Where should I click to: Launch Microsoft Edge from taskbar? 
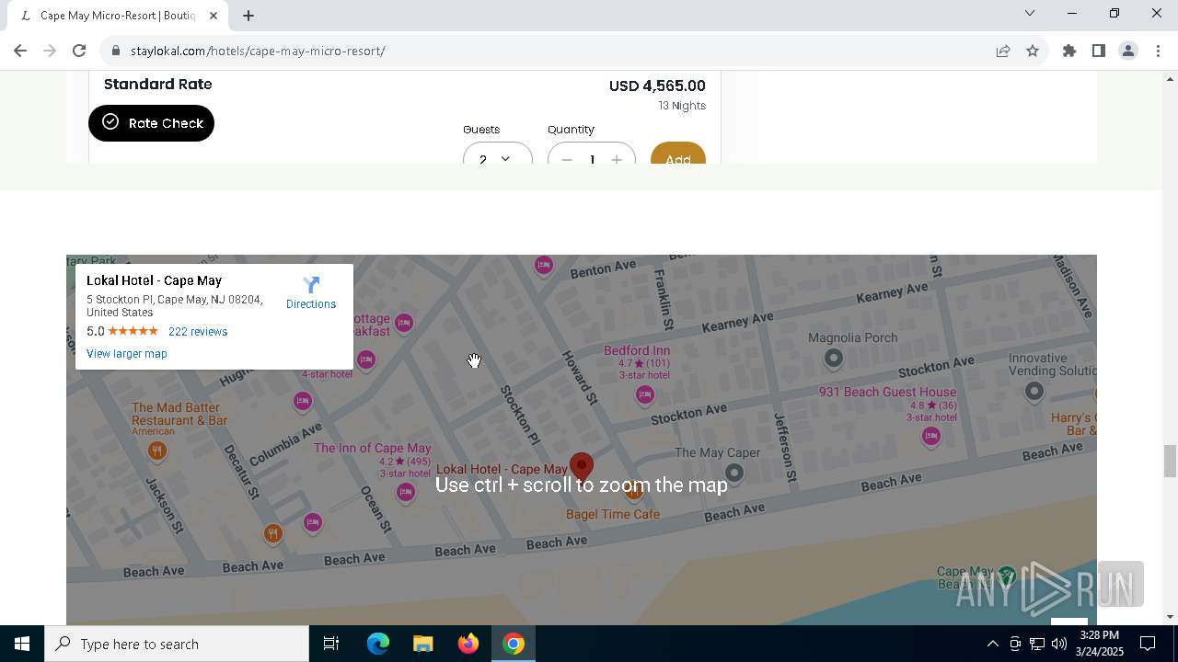coord(378,644)
